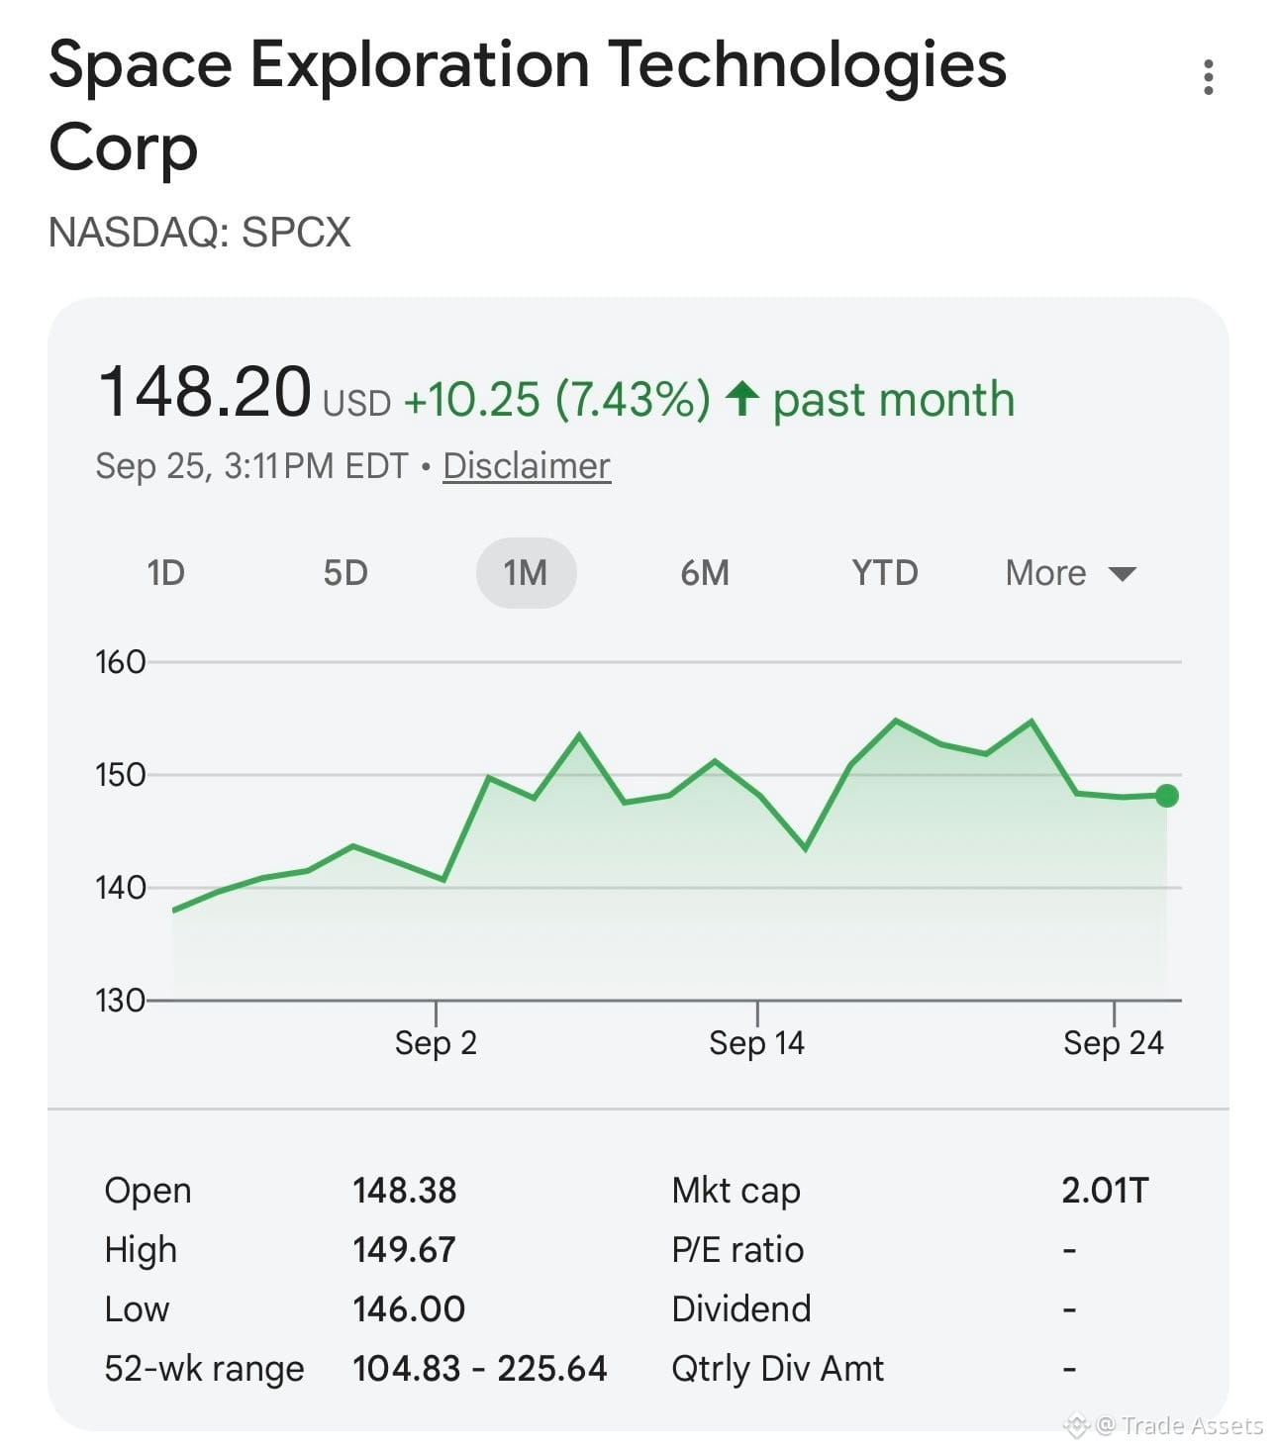The image size is (1277, 1450).
Task: Click the dropdown arrow beside More
Action: [1123, 574]
